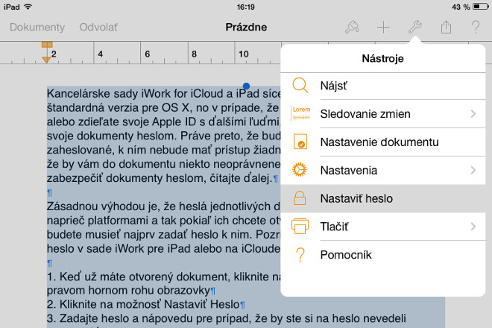Click the Lorem ipsum track changes icon
This screenshot has width=492, height=328.
click(301, 113)
